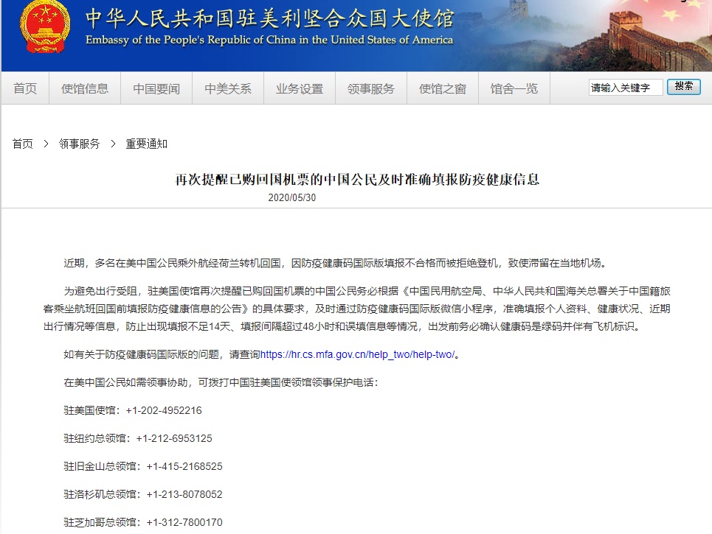Follow the 重要通知 breadcrumb link

coord(147,144)
